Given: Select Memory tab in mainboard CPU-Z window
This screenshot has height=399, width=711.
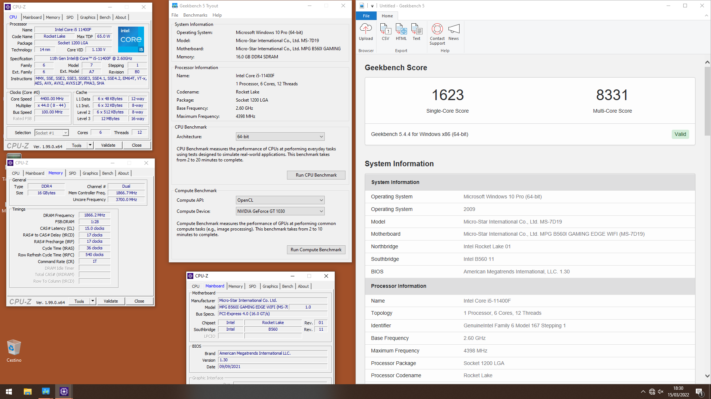Looking at the screenshot, I should pyautogui.click(x=236, y=286).
